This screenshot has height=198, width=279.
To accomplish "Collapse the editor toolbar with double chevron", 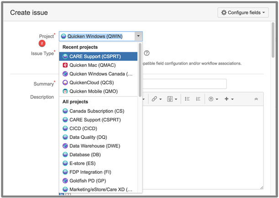I will tap(256, 99).
